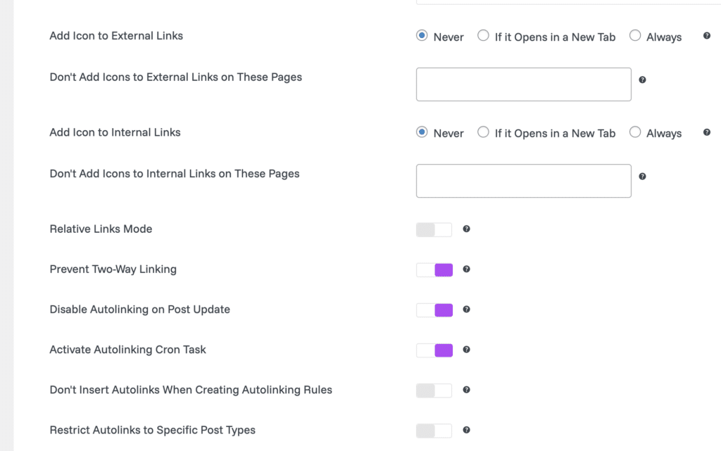721x451 pixels.
Task: Deactivate the Autolinking Cron Task
Action: coord(434,350)
